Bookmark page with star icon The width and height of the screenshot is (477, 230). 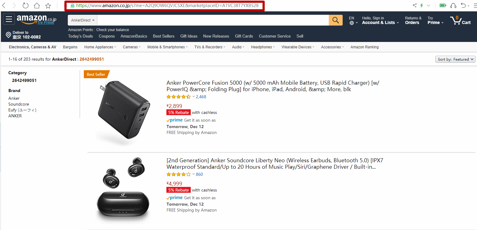coord(48,6)
